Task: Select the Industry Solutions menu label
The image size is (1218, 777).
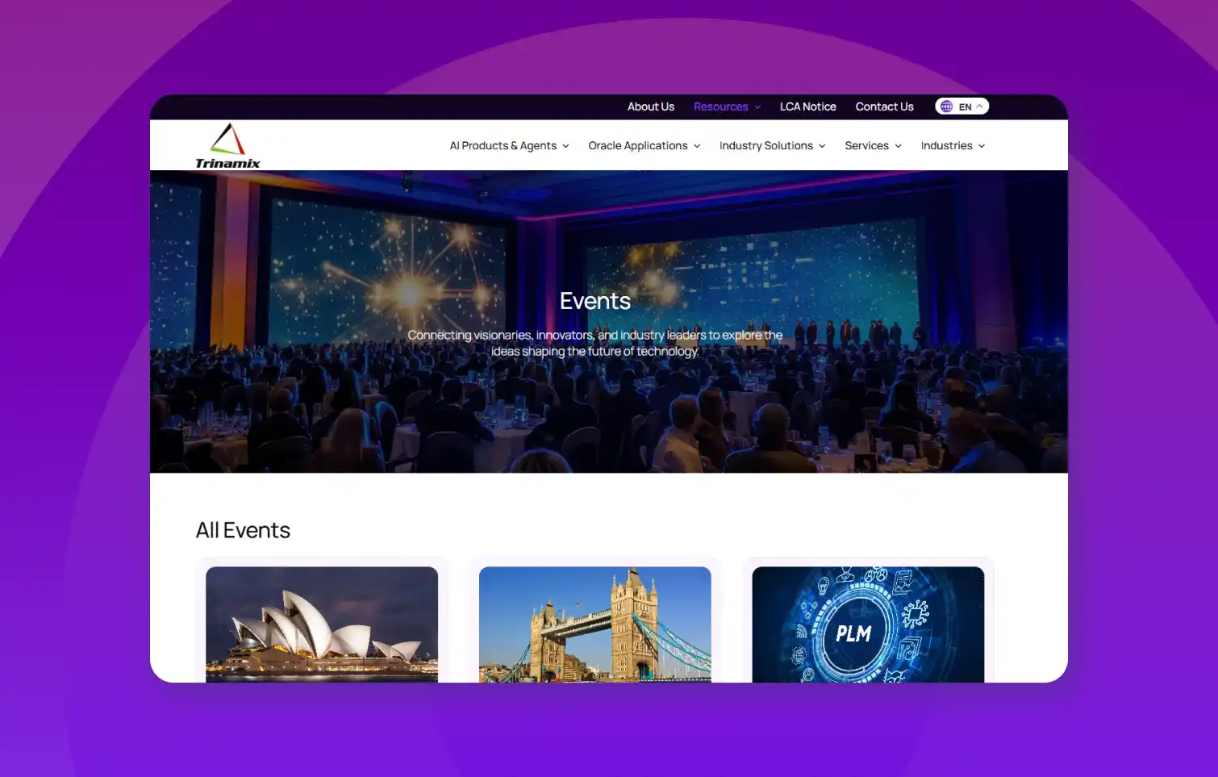Action: [x=765, y=146]
